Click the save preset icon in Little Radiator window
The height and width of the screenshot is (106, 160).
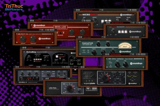[x=131, y=54]
